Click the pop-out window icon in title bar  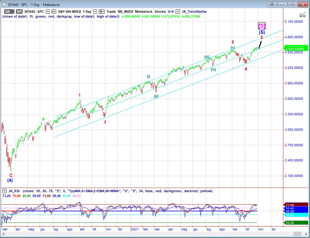coord(272,5)
